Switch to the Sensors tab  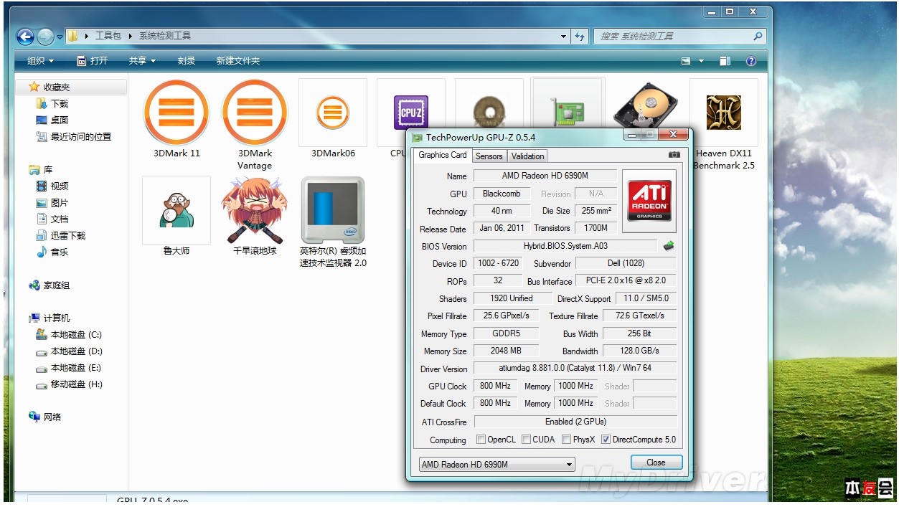pos(489,156)
